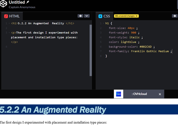
Task: Click the red HTML slash icon
Action: point(6,16)
